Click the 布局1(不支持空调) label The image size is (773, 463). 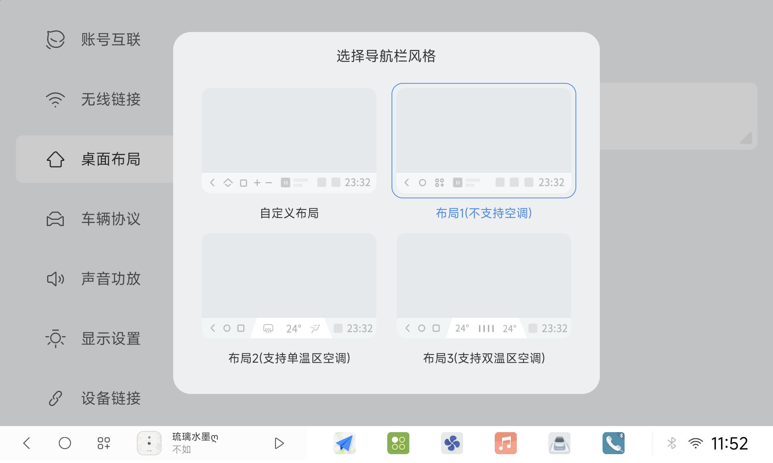click(x=484, y=213)
